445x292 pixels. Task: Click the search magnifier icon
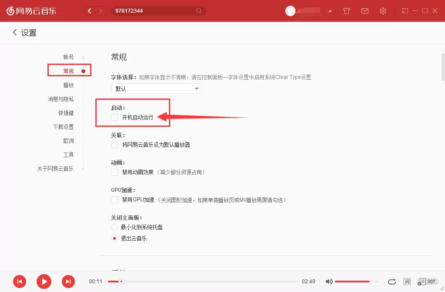[x=199, y=11]
